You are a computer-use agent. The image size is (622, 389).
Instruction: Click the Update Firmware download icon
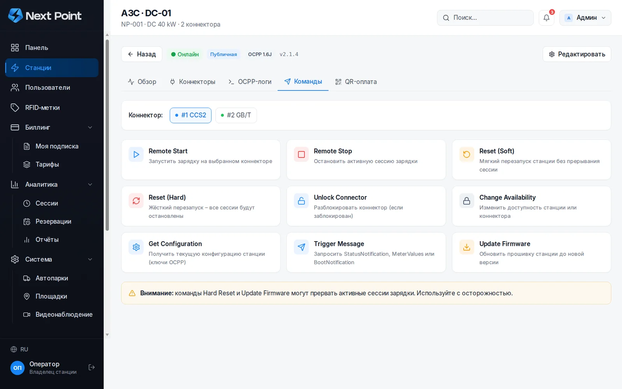click(x=466, y=247)
